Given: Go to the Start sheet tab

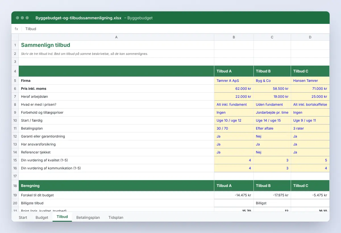Looking at the screenshot, I should coord(23,217).
